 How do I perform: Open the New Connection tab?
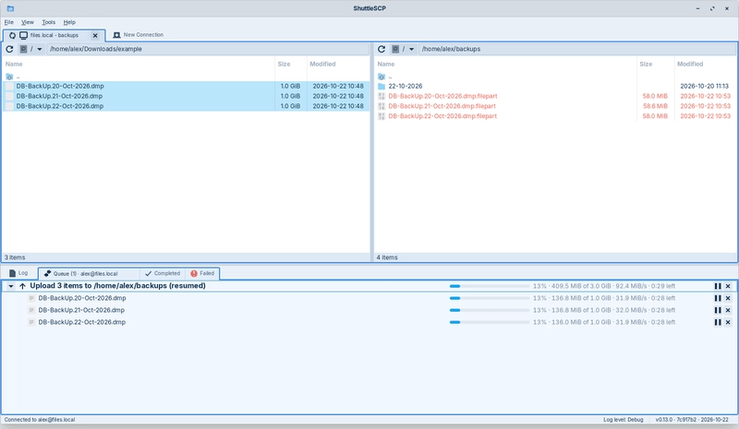(x=138, y=35)
